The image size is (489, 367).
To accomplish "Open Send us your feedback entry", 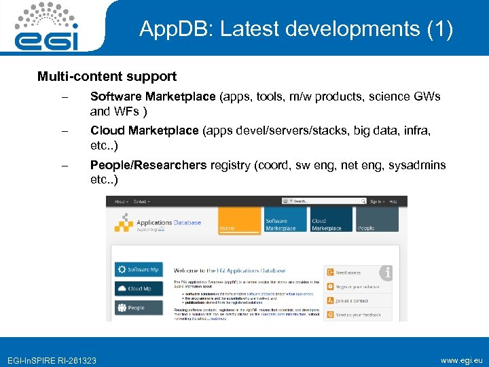I will pyautogui.click(x=359, y=315).
